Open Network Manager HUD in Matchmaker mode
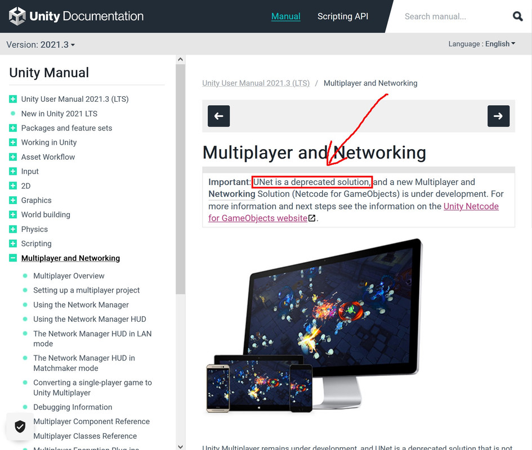532x450 pixels. pyautogui.click(x=84, y=363)
